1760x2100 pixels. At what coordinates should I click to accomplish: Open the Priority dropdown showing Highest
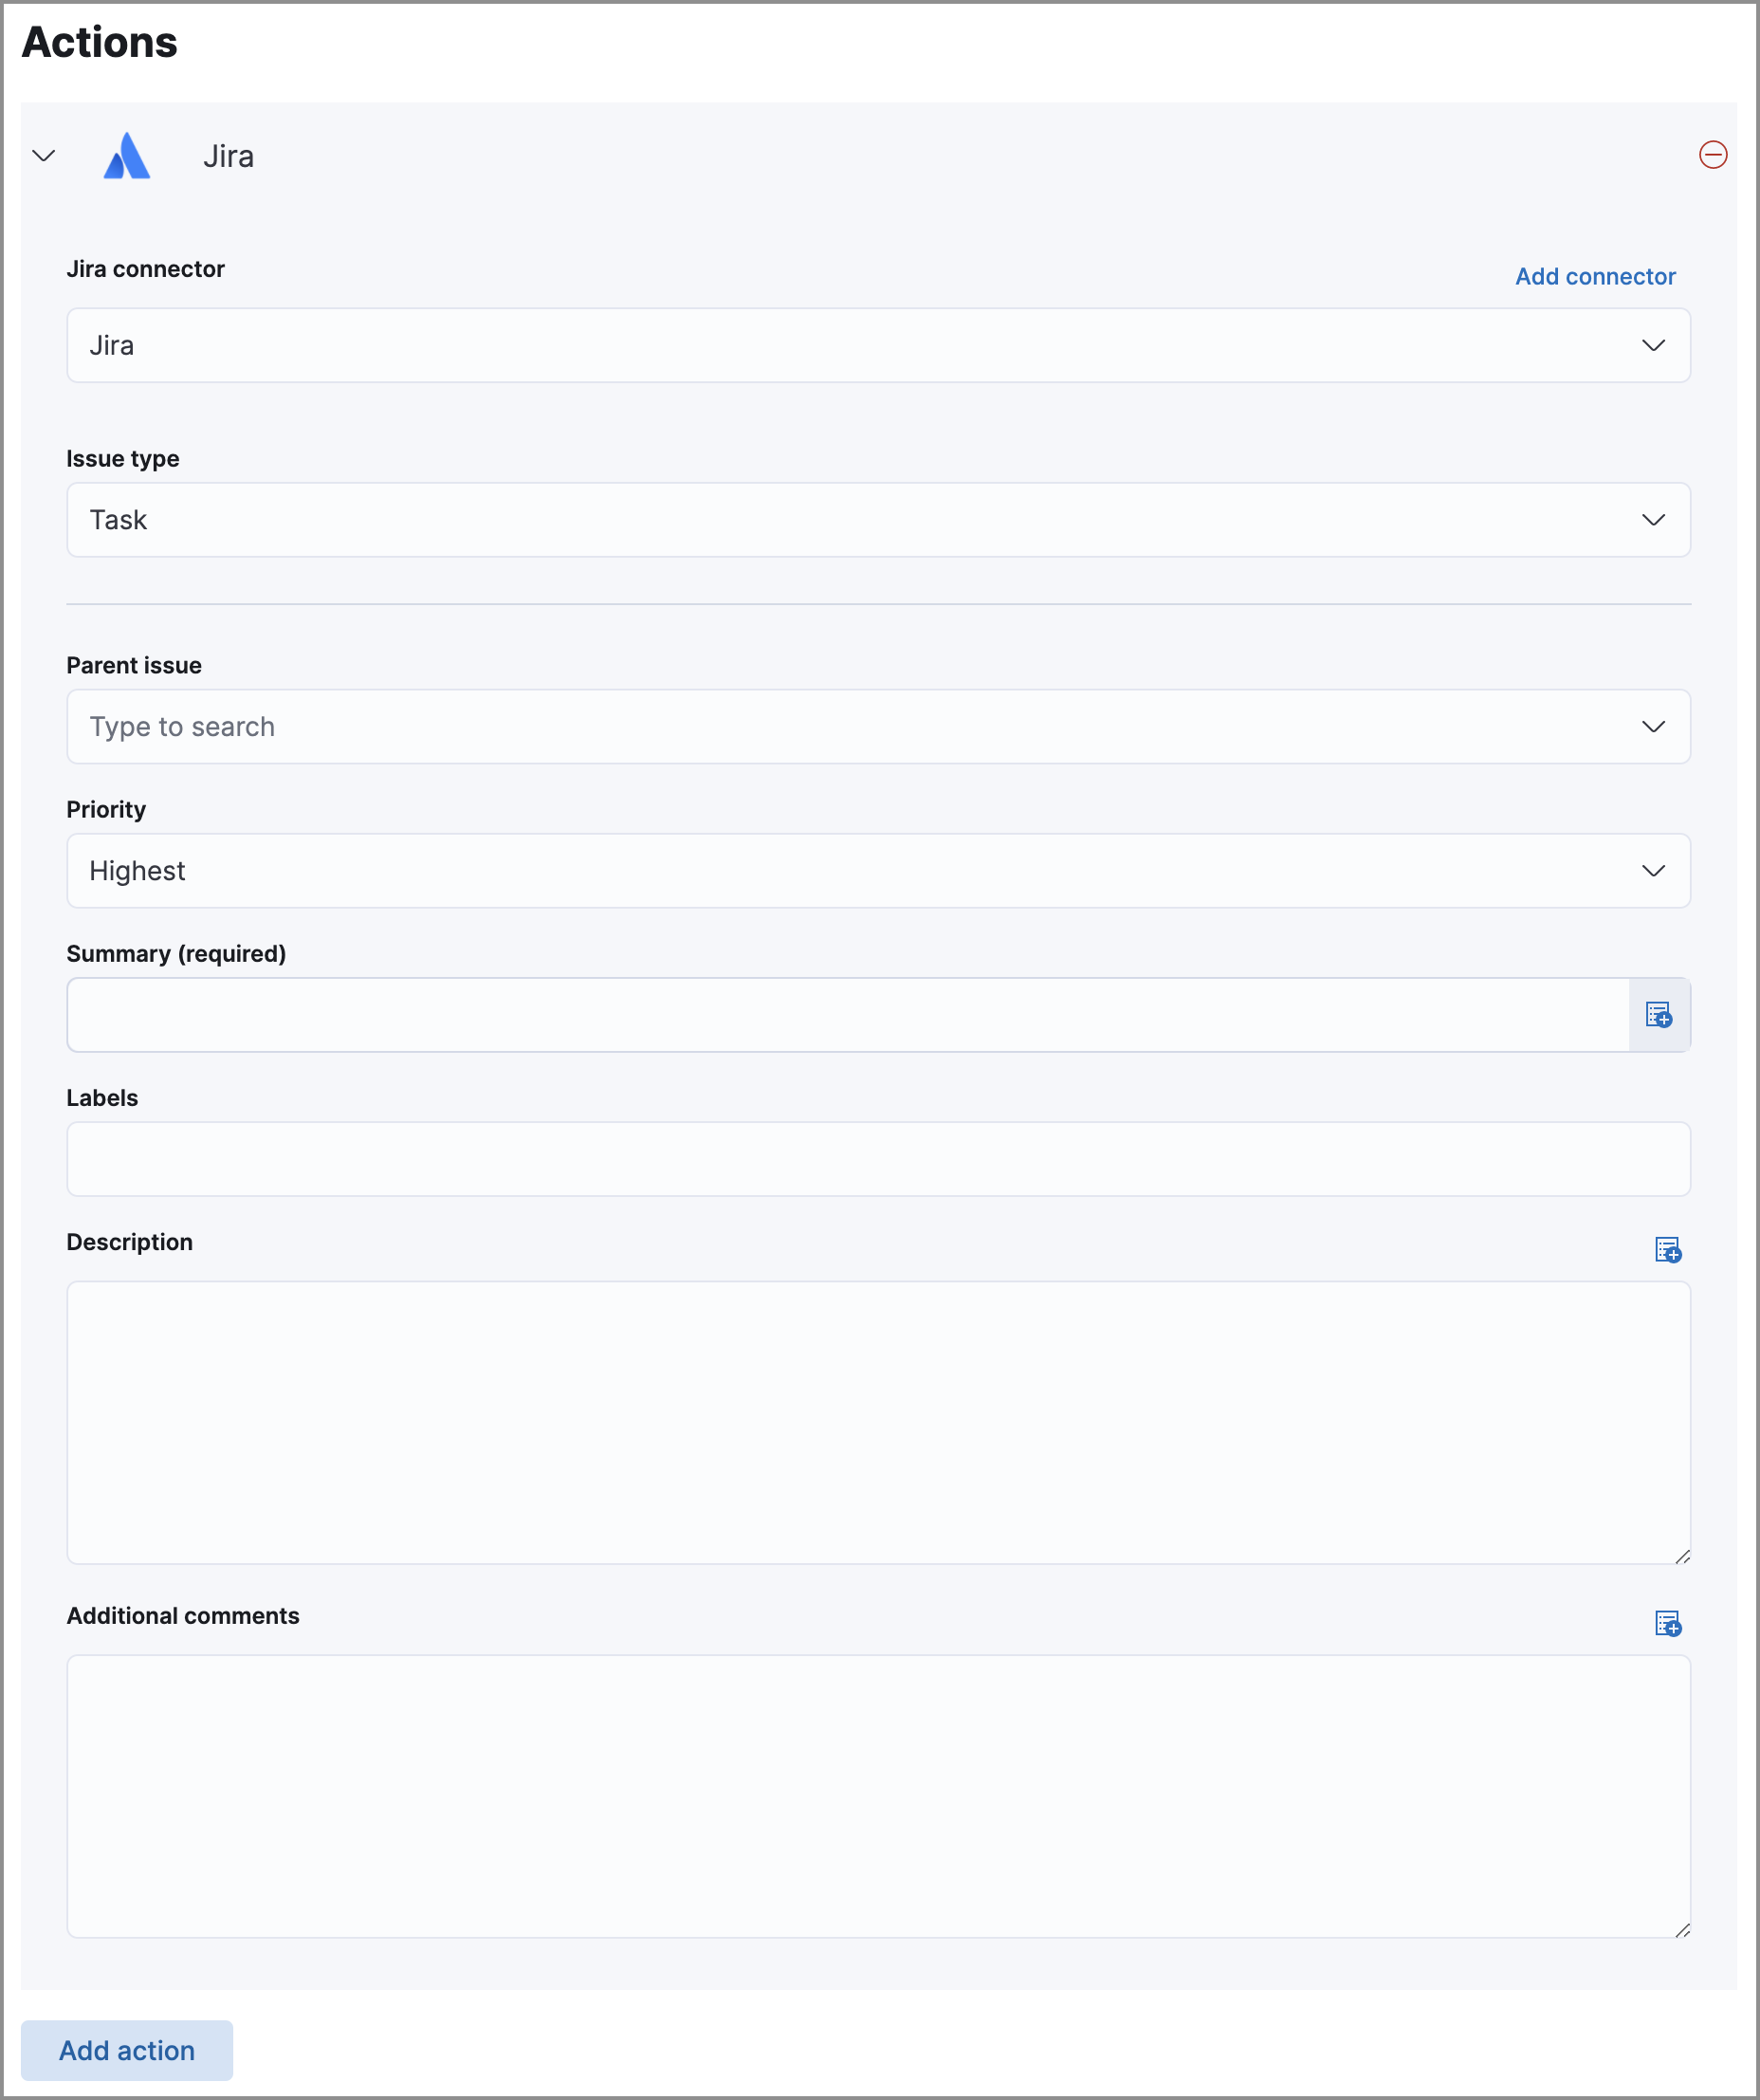pyautogui.click(x=877, y=870)
